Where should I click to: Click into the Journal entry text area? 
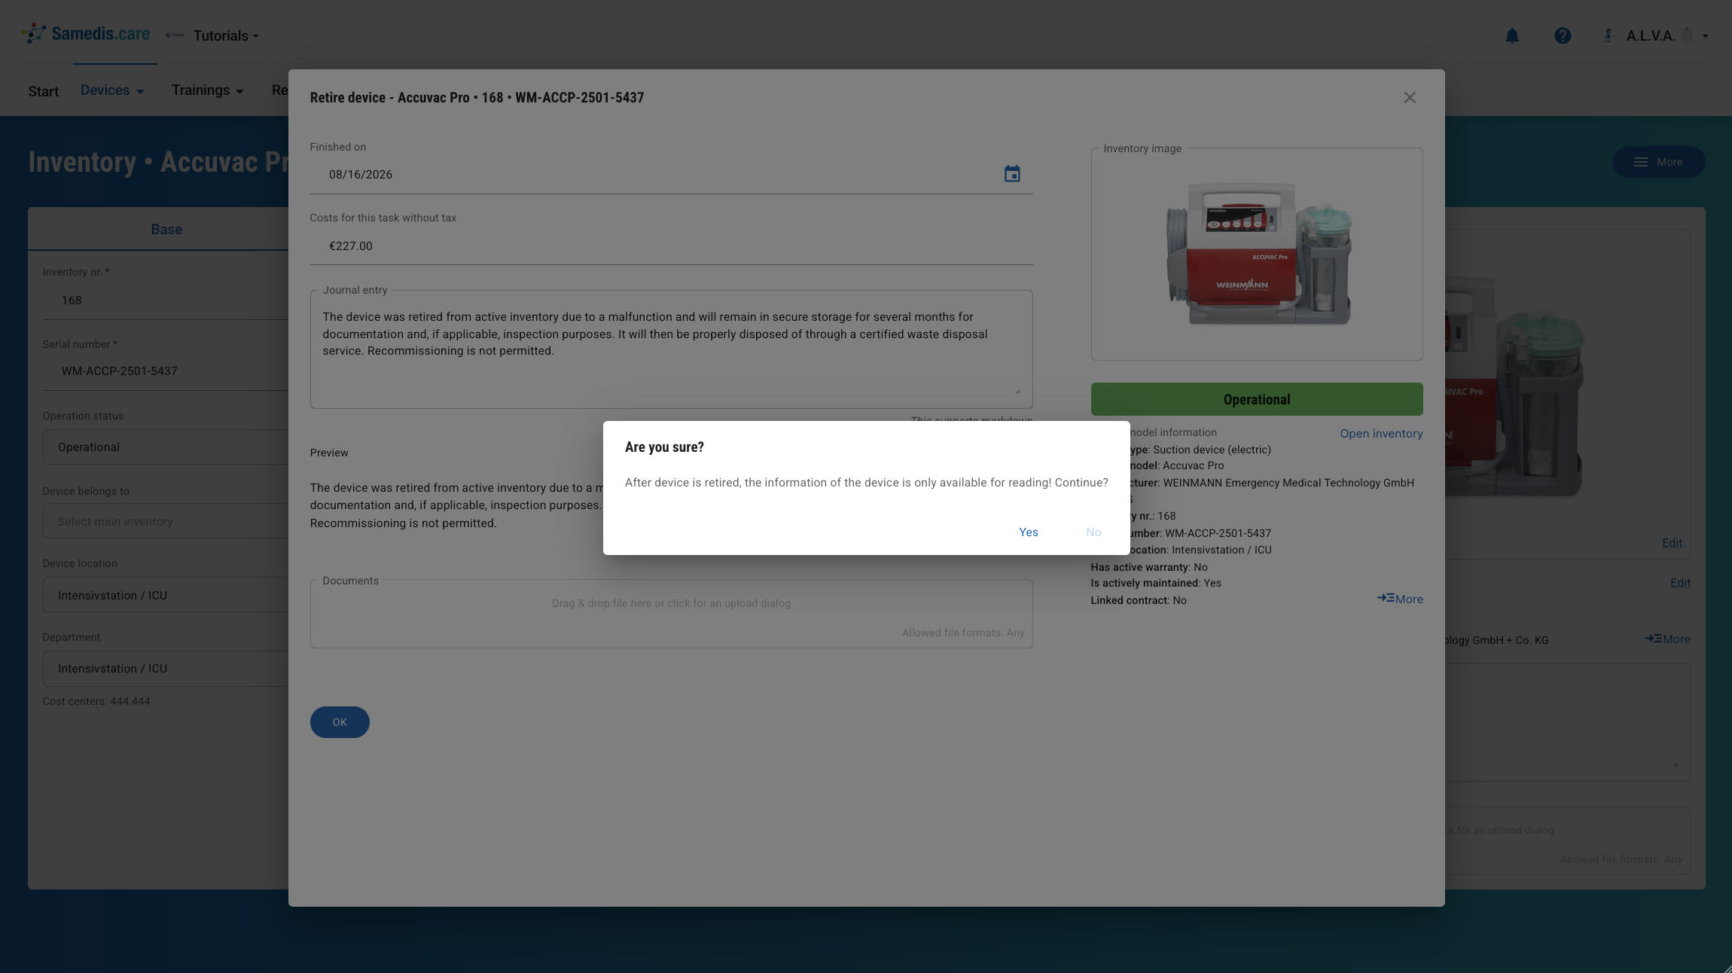click(x=671, y=350)
